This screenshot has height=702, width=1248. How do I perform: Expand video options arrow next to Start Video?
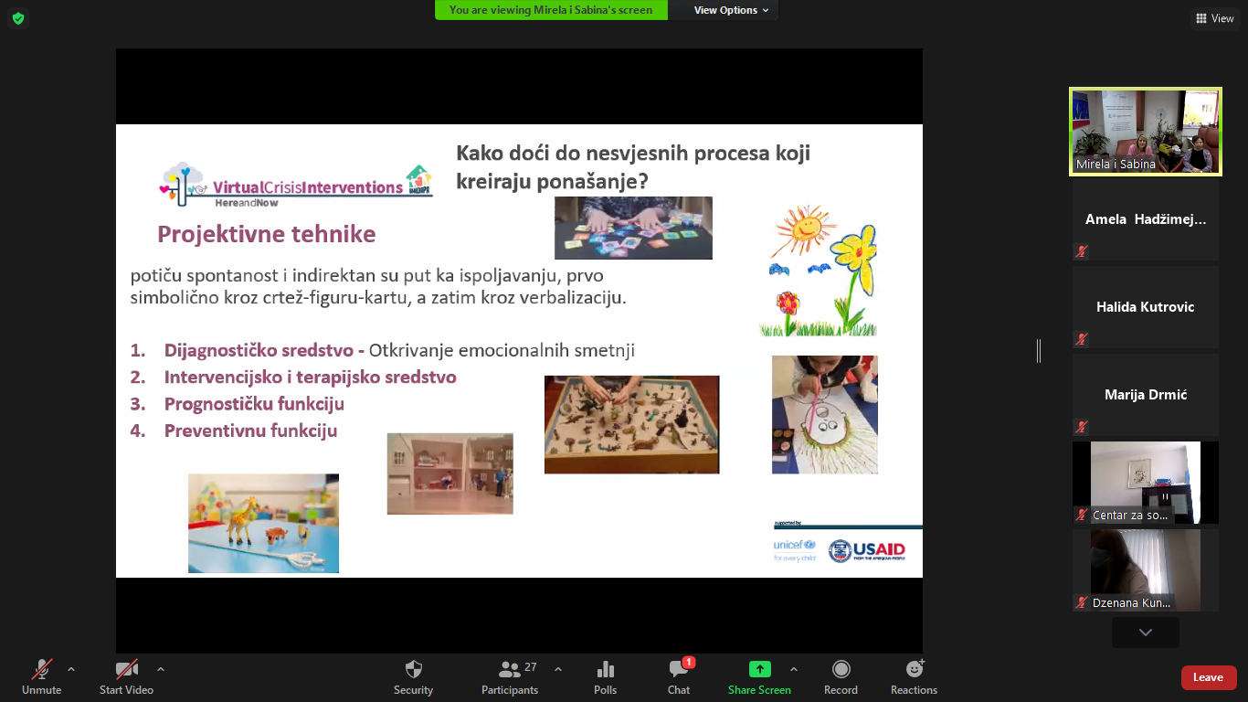tap(161, 668)
